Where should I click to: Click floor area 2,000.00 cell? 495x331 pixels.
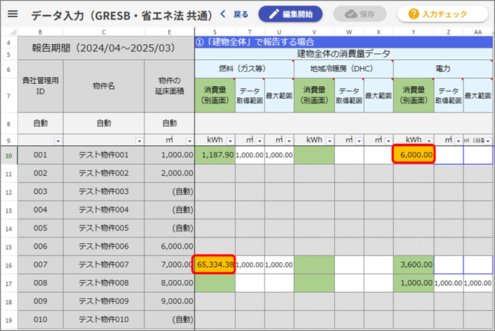click(x=170, y=173)
